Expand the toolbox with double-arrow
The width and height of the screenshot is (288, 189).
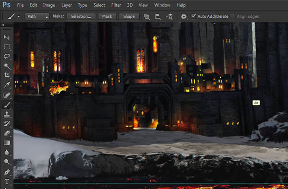3,25
